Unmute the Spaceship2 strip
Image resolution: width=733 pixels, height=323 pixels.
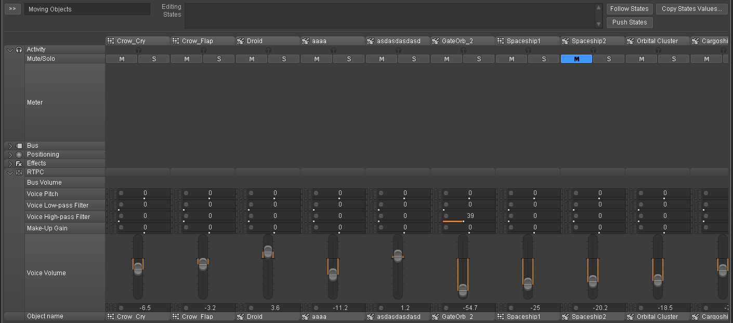click(577, 59)
